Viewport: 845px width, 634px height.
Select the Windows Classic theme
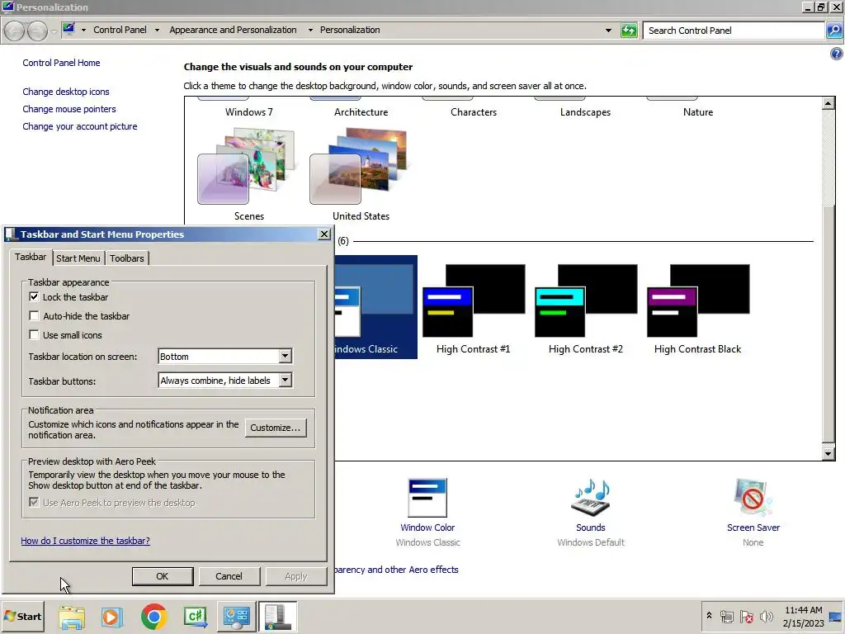pos(375,307)
